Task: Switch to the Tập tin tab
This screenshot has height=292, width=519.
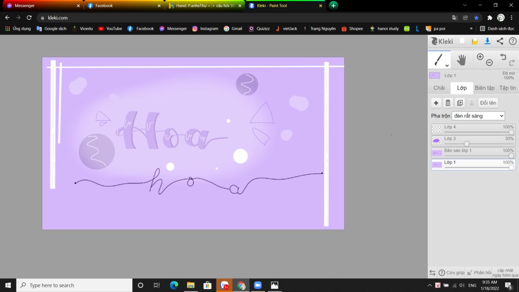Action: 507,88
